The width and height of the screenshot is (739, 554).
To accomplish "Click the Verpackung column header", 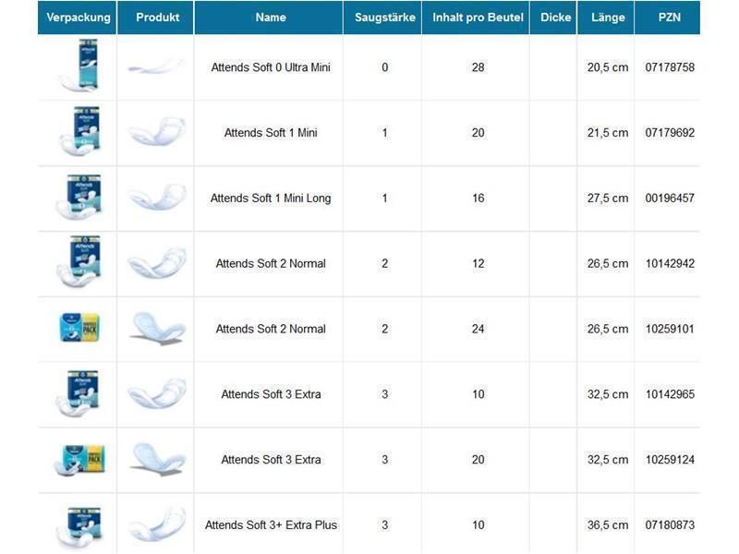I will click(x=78, y=18).
